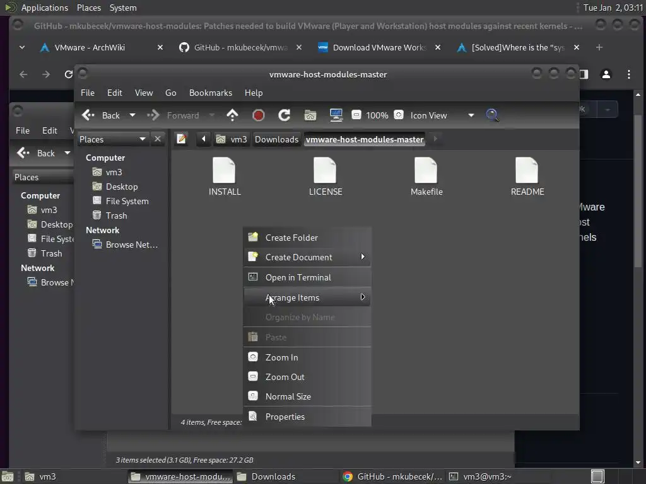Open the Places menu in the top panel

[88, 8]
